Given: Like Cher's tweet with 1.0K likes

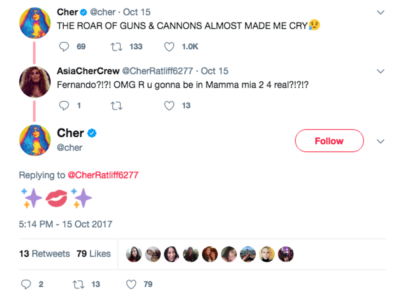Looking at the screenshot, I should (x=169, y=47).
